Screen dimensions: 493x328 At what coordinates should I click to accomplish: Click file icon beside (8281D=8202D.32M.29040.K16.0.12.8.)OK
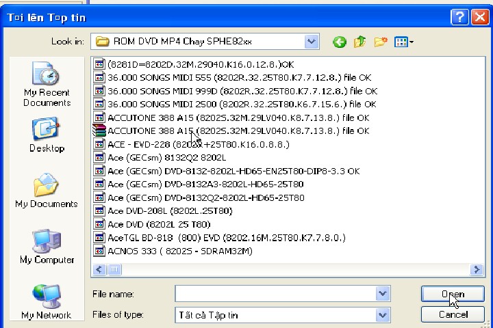click(99, 64)
